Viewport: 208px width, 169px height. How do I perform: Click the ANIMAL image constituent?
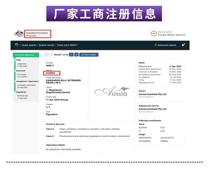tap(164, 141)
